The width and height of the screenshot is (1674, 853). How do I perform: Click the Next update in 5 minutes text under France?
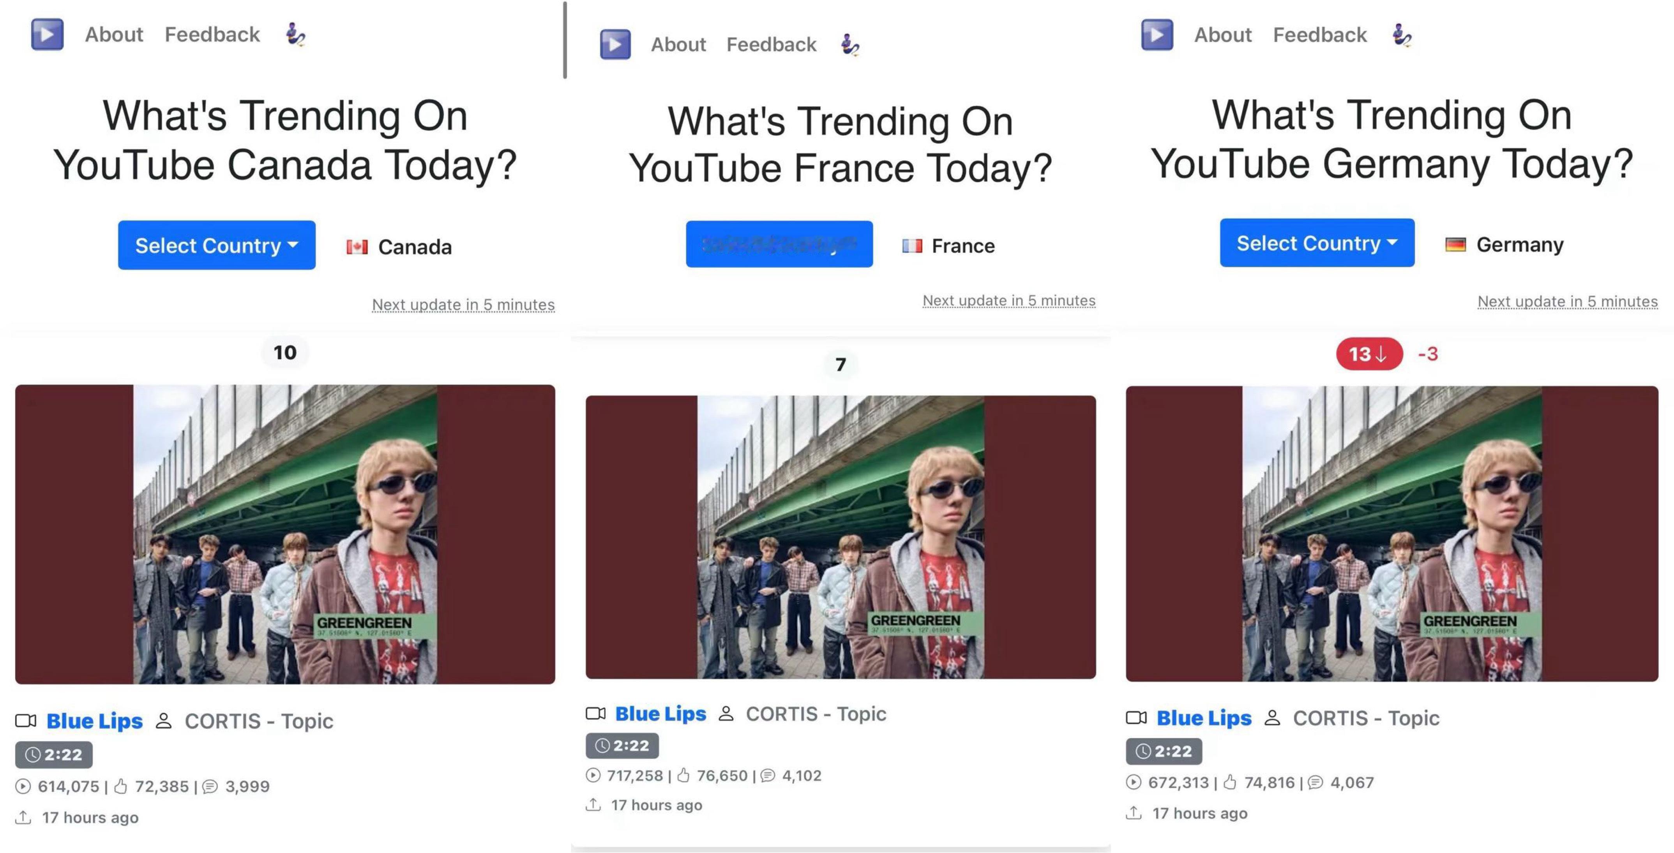[1008, 301]
